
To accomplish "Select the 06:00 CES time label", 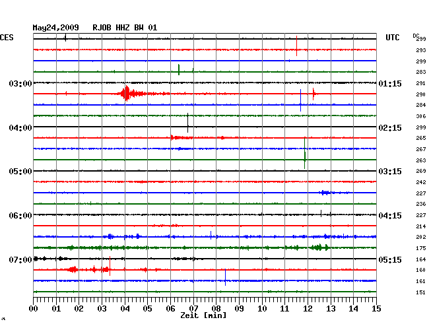I will coord(20,216).
